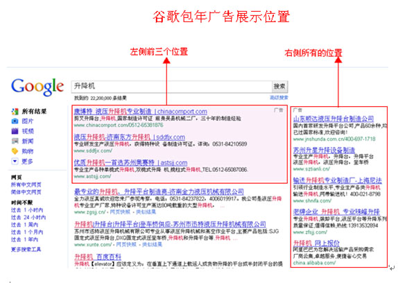This screenshot has width=398, height=283.
Task: Focus the search box containing 升降机
Action: tap(172, 86)
